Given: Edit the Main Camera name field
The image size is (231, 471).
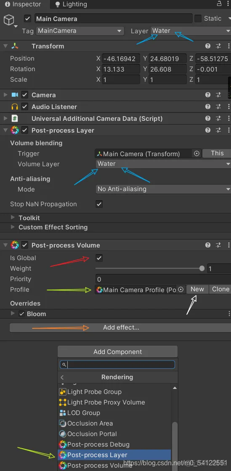Looking at the screenshot, I should [113, 19].
